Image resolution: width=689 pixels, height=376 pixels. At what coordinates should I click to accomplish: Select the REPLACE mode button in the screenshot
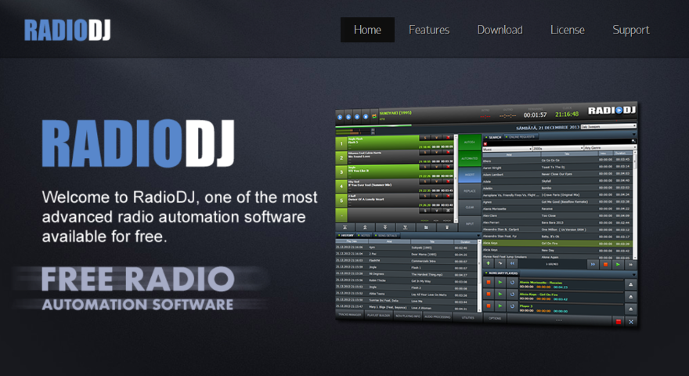(470, 191)
